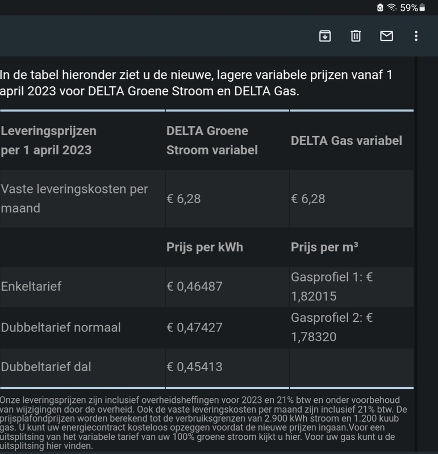This screenshot has width=438, height=454.
Task: Tap the dark scrollbar strip beside the table
Action: [x=416, y=255]
